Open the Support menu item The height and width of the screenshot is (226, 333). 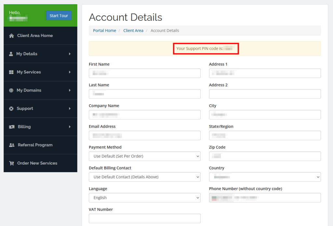pyautogui.click(x=25, y=108)
